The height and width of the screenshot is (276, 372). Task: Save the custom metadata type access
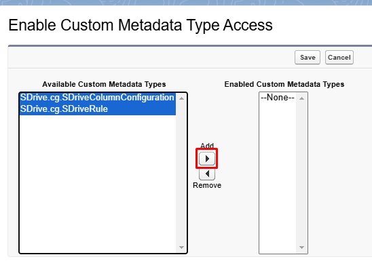tap(308, 58)
